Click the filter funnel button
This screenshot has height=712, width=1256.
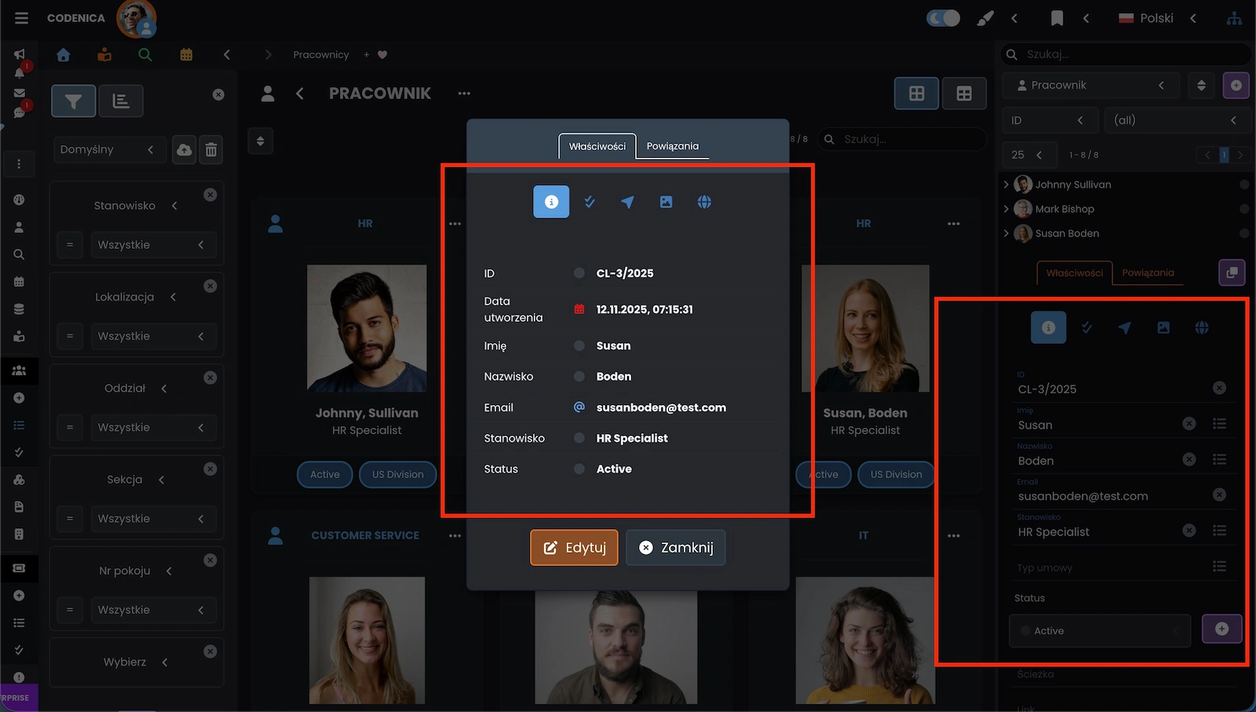tap(74, 101)
